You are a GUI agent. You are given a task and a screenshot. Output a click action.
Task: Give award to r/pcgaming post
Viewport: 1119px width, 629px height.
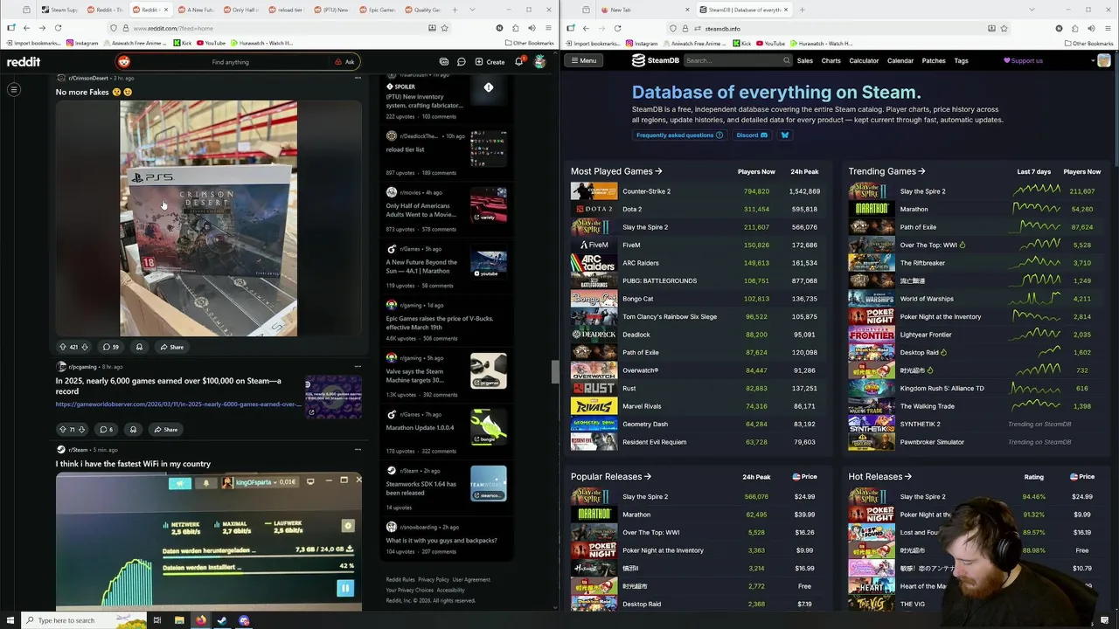pos(133,429)
